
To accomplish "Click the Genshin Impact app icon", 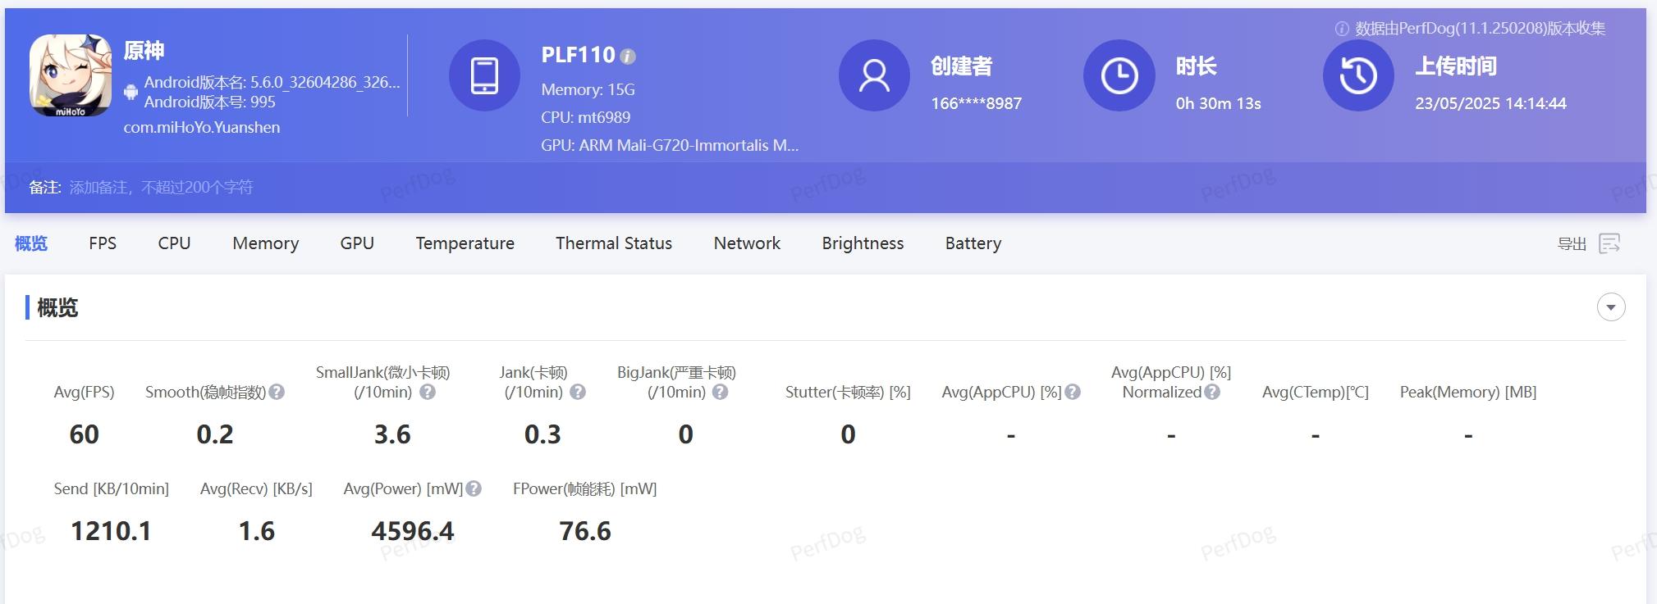I will pos(71,75).
